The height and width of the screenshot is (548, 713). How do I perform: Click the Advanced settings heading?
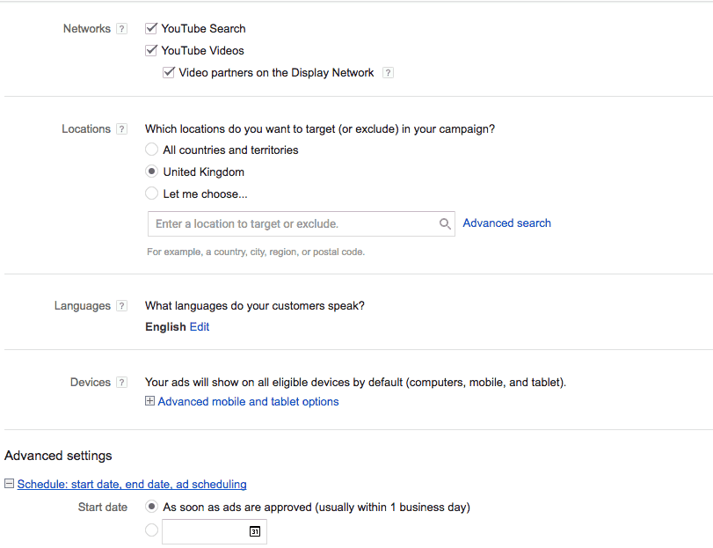click(58, 456)
